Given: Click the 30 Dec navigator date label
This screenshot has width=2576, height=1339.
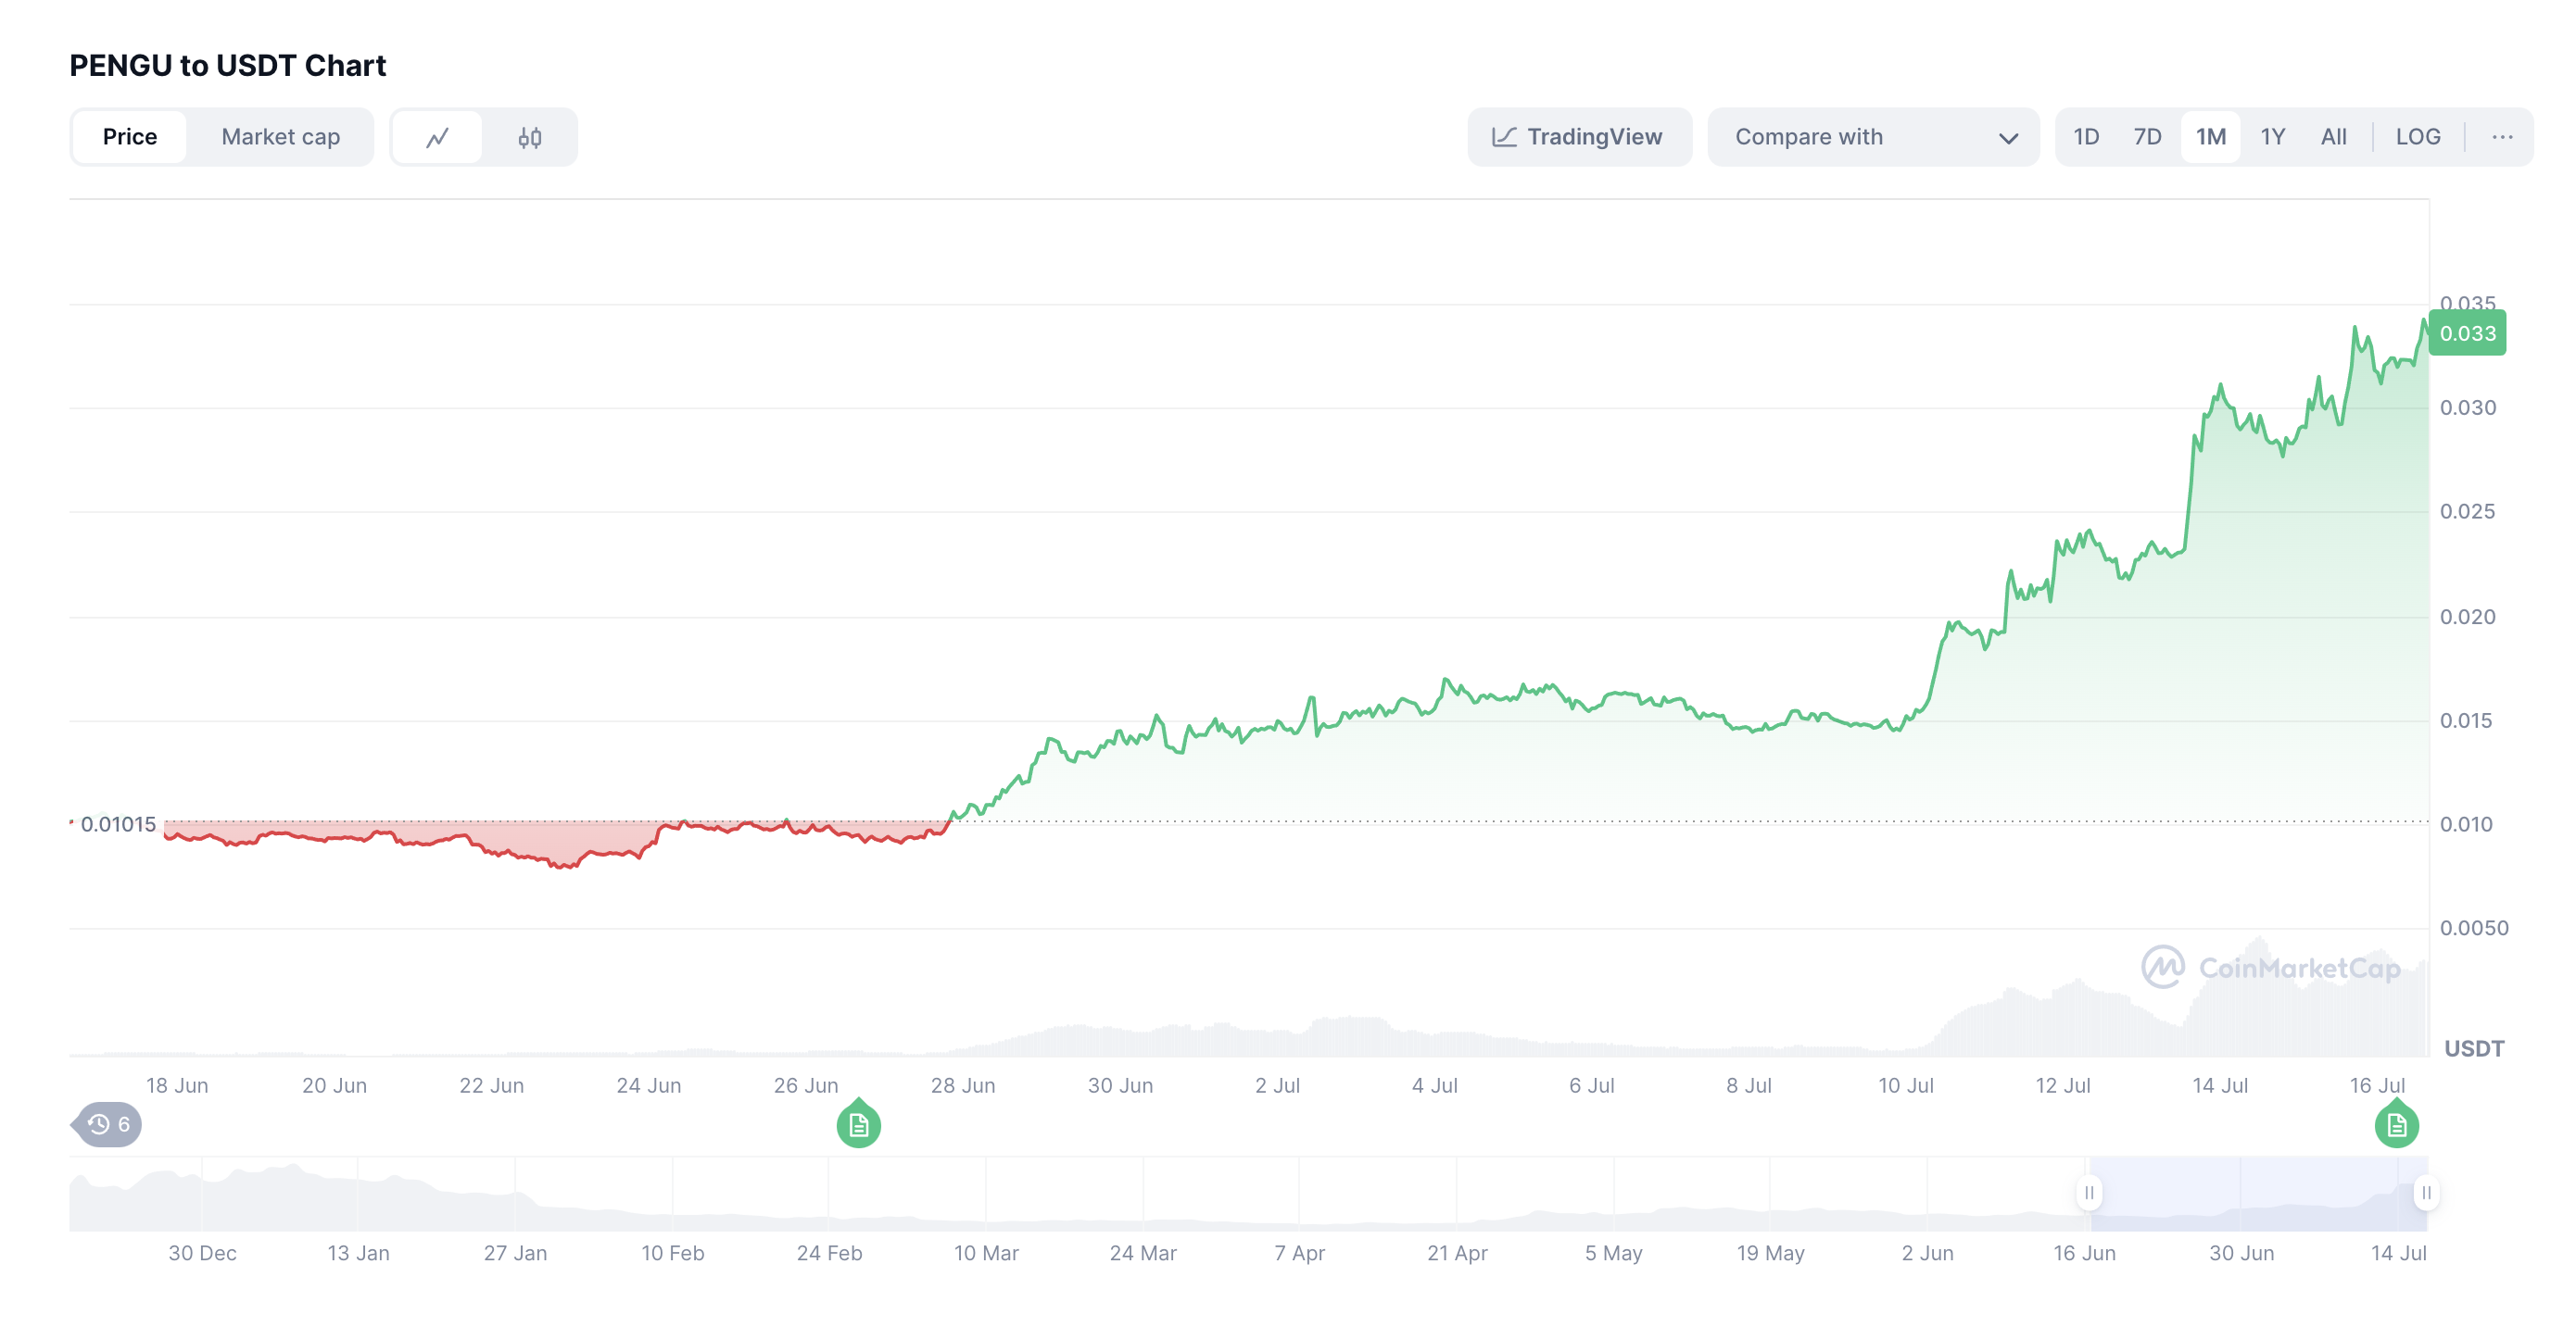Looking at the screenshot, I should coord(202,1253).
